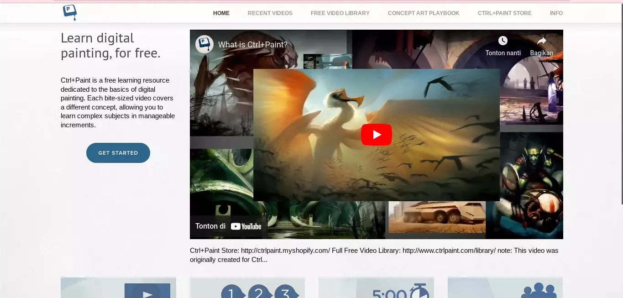Image resolution: width=623 pixels, height=298 pixels.
Task: Open the HOME navigation item
Action: [x=221, y=13]
